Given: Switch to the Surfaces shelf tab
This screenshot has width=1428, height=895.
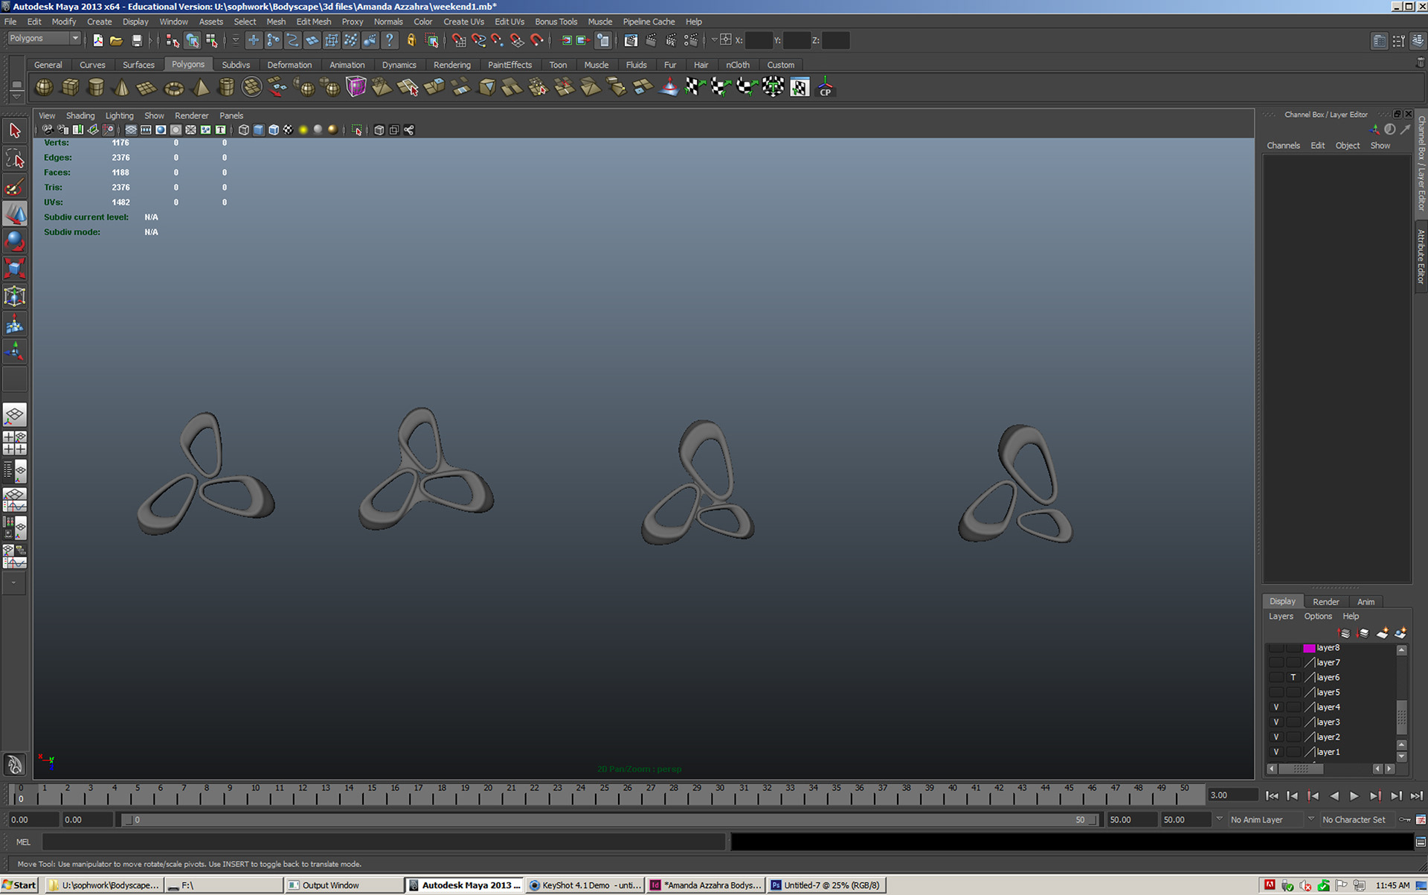Looking at the screenshot, I should pos(138,65).
